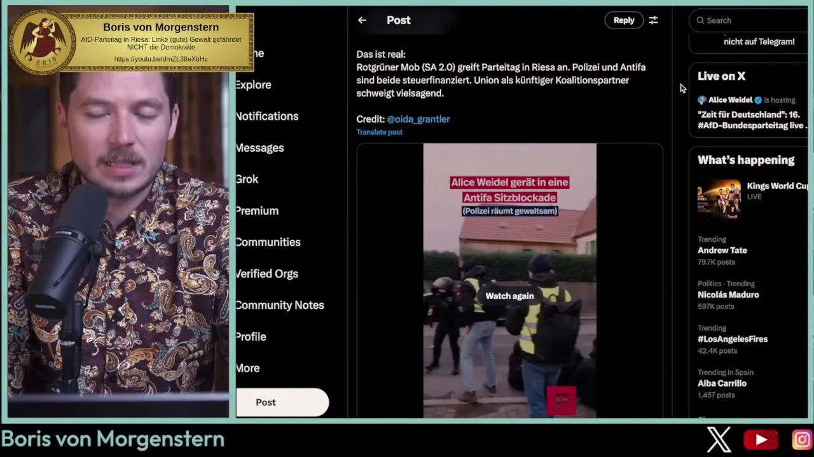Open the Andrew Tate trending topic
The image size is (814, 457).
(722, 250)
